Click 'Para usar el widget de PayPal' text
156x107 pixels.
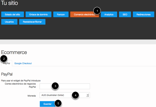click(x=21, y=81)
